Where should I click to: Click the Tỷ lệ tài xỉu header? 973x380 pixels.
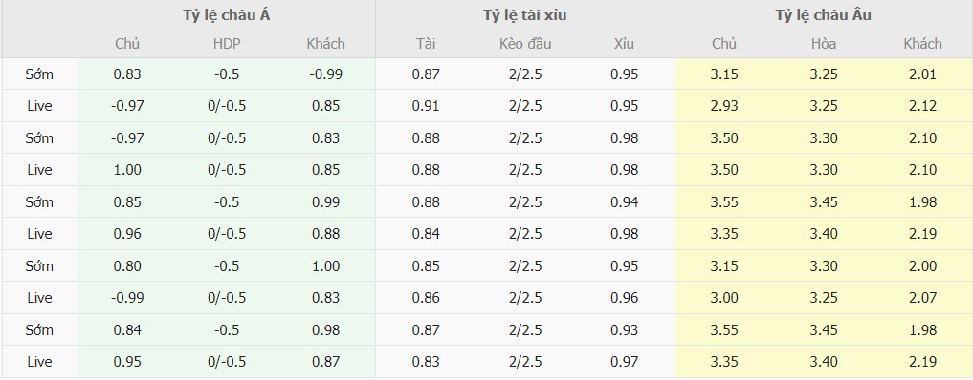coord(525,16)
